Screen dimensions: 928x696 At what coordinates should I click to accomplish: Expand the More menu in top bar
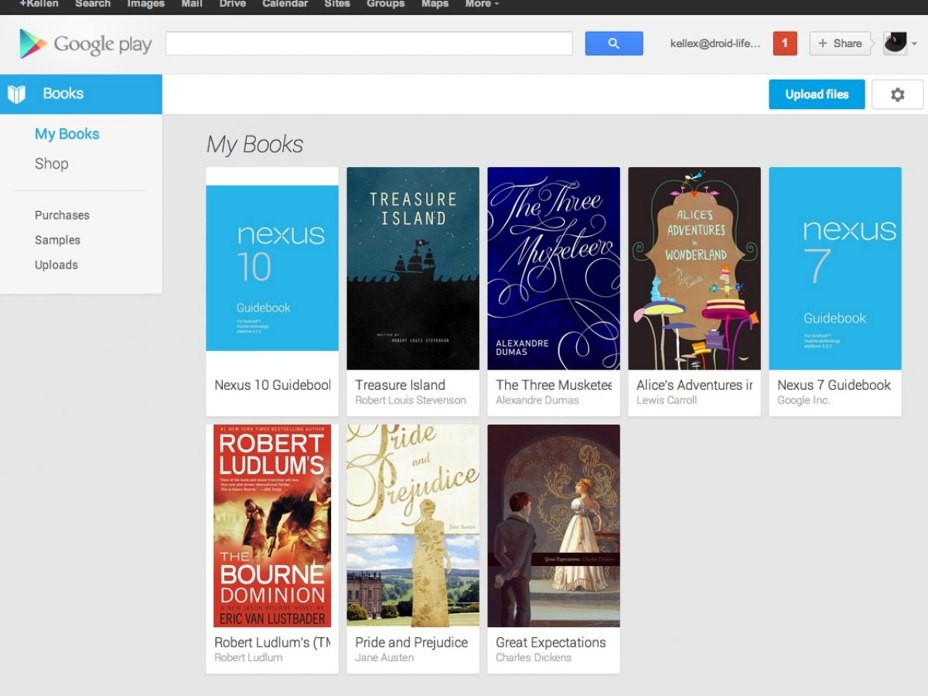481,4
